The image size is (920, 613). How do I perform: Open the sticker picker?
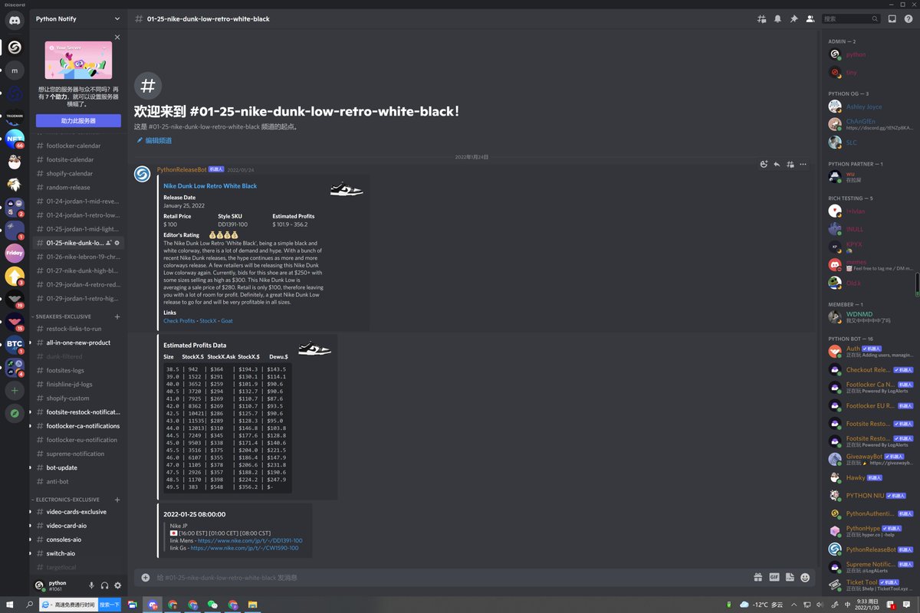pos(790,577)
